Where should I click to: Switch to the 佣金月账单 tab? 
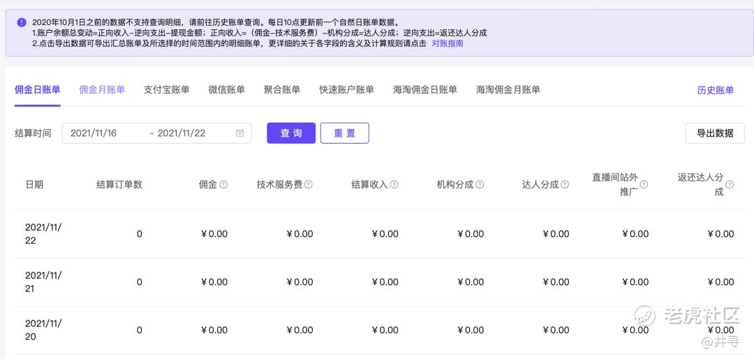102,90
